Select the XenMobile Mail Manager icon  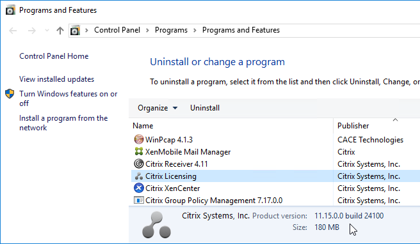tap(138, 151)
